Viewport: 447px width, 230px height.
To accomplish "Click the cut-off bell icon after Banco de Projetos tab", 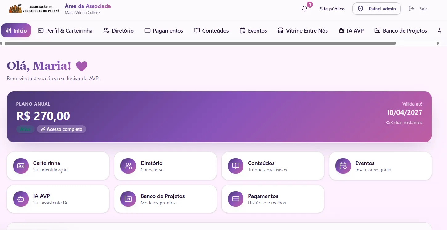I will pos(440,30).
